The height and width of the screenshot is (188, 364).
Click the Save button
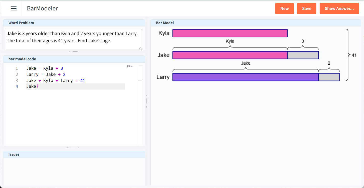pyautogui.click(x=306, y=8)
